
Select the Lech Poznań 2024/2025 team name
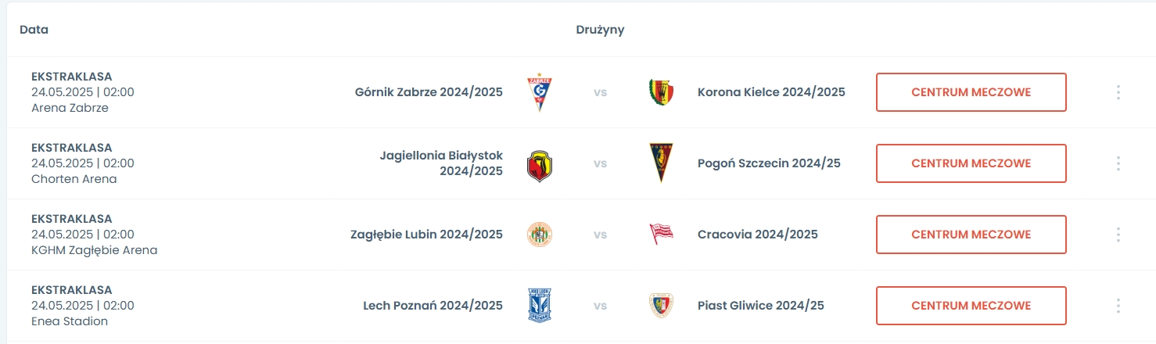pyautogui.click(x=433, y=306)
